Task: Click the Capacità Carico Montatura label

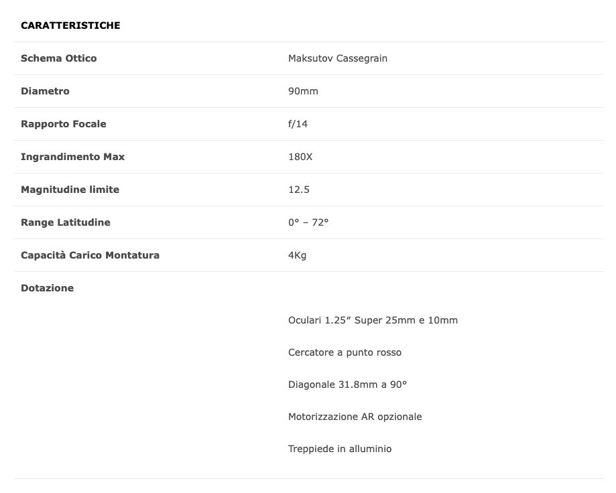Action: [90, 255]
